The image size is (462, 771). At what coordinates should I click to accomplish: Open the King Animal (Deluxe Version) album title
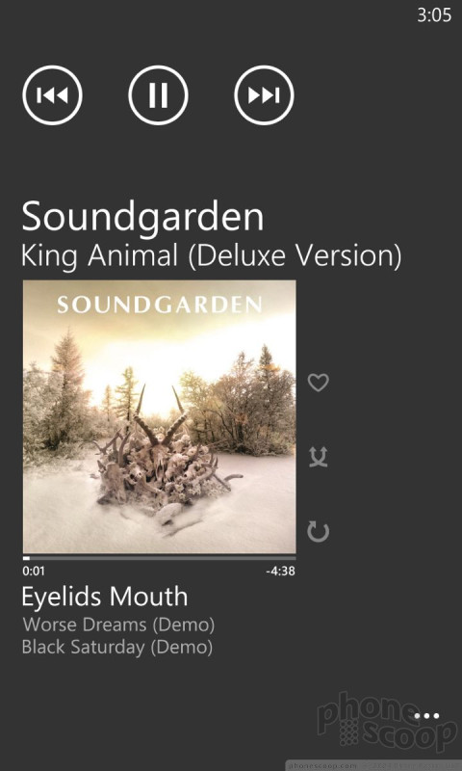pyautogui.click(x=211, y=256)
